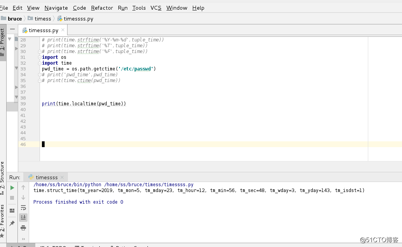
Task: Open the Run menu
Action: (123, 8)
